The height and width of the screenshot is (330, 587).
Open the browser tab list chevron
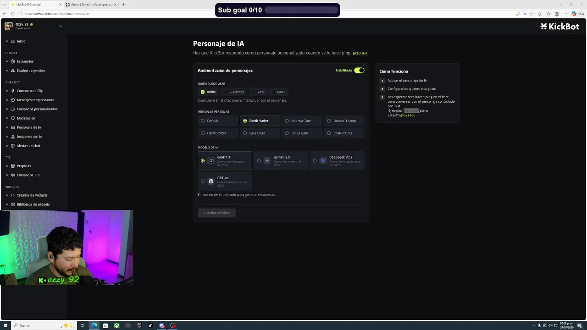coord(4,5)
